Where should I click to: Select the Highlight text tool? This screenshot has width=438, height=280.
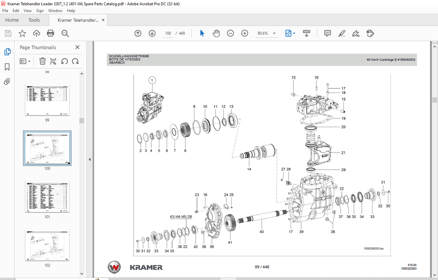click(342, 33)
